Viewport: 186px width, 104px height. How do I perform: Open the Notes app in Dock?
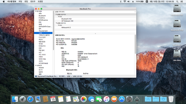(61, 99)
